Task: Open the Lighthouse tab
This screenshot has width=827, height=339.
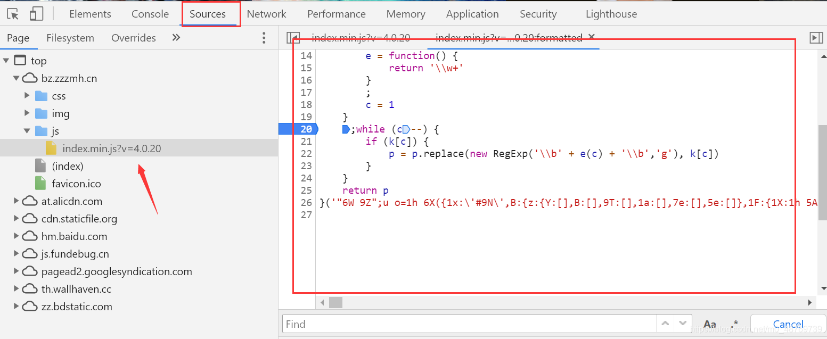Action: click(x=611, y=14)
